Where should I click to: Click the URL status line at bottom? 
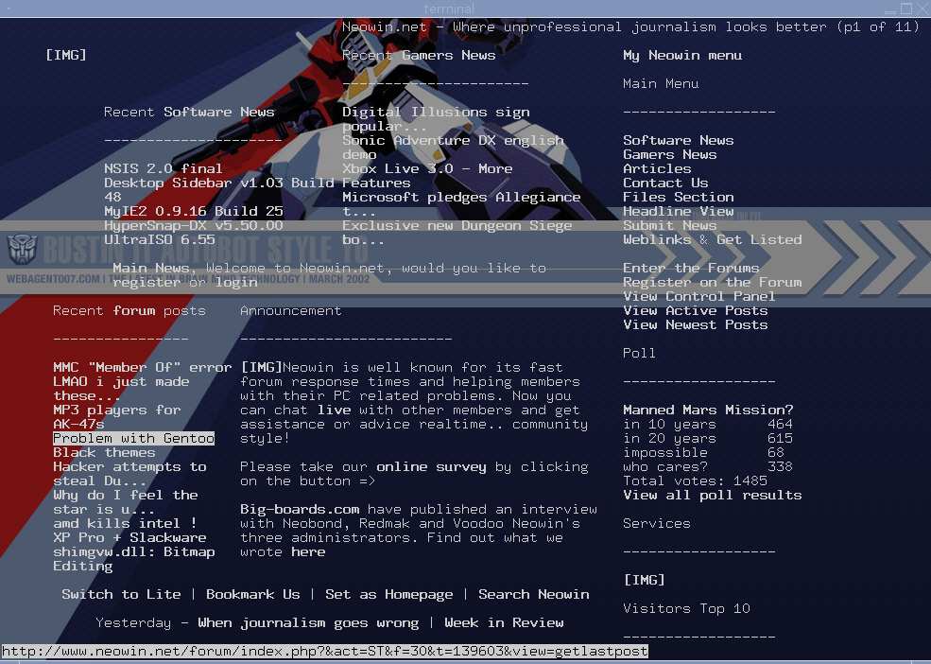(324, 651)
